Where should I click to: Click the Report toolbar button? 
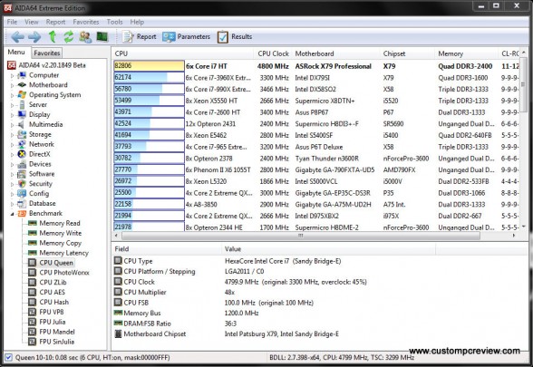(139, 36)
